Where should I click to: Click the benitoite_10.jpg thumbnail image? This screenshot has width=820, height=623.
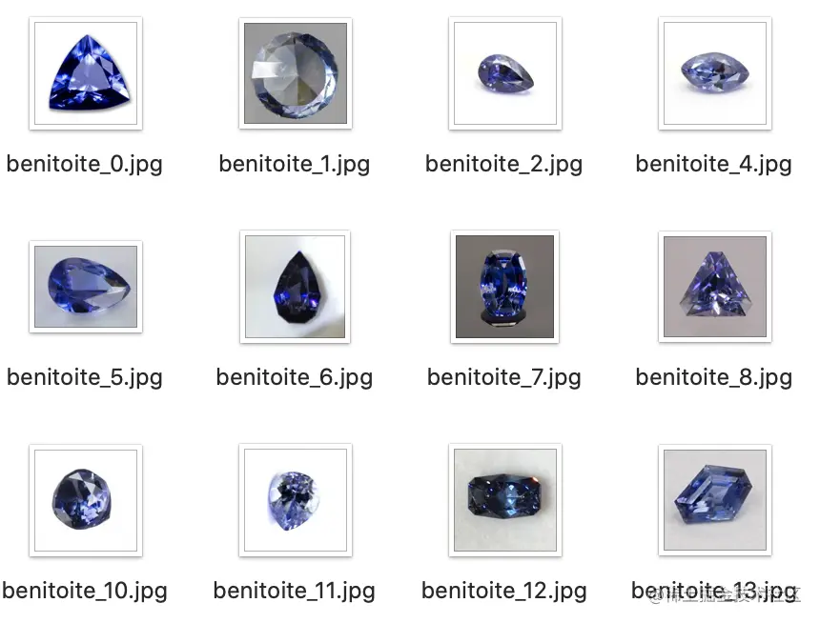pyautogui.click(x=86, y=500)
